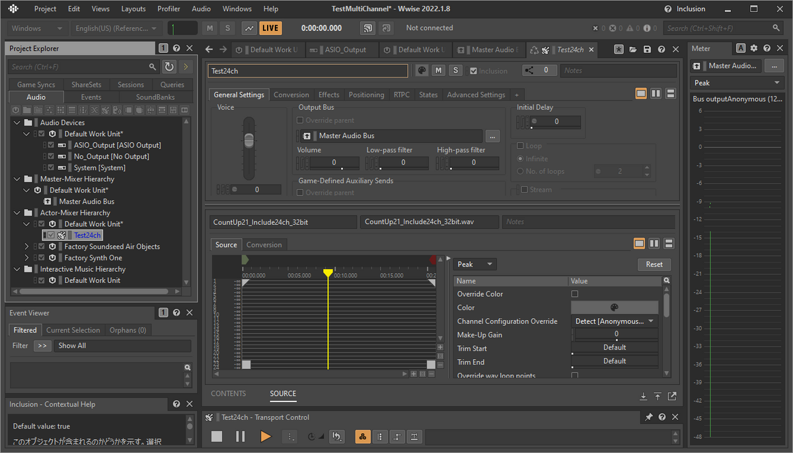Click Pause in the Transport Control
Image resolution: width=793 pixels, height=453 pixels.
coord(241,436)
